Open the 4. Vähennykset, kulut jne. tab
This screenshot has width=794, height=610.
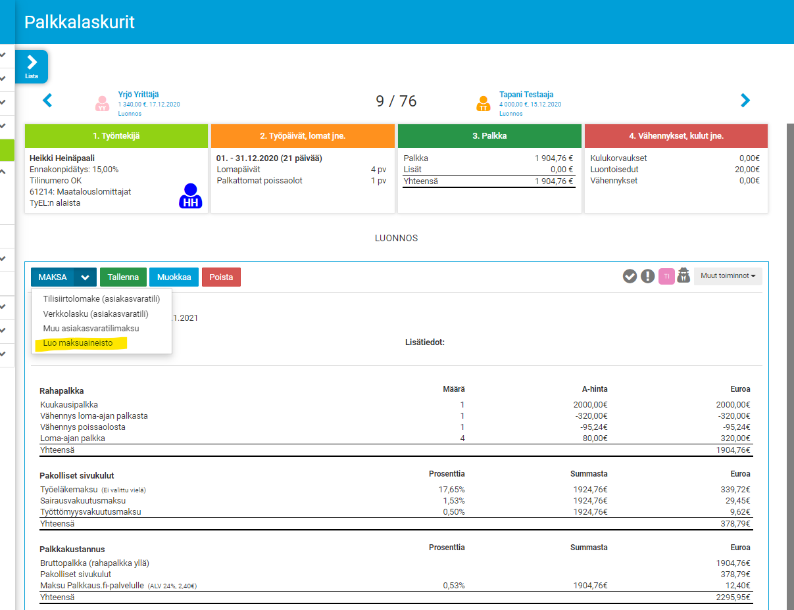[x=676, y=136]
